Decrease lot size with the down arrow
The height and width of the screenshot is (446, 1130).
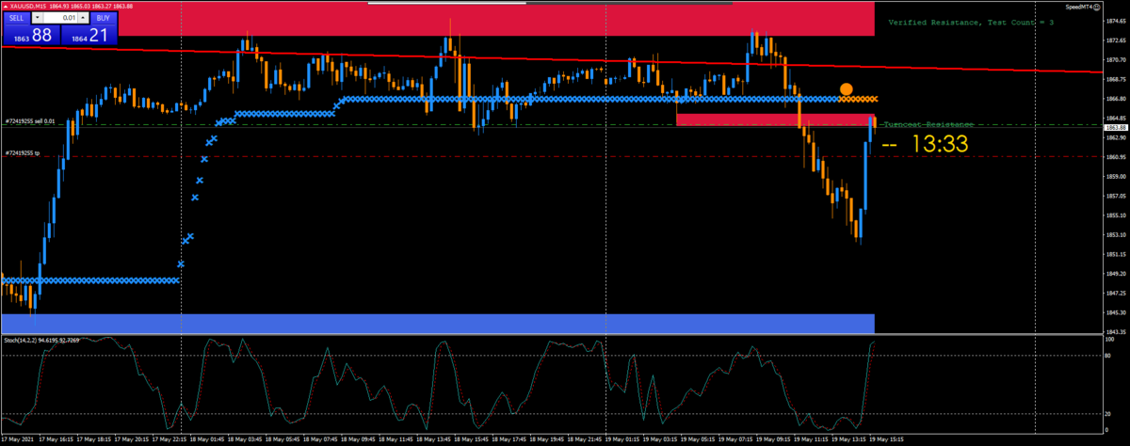[40, 18]
